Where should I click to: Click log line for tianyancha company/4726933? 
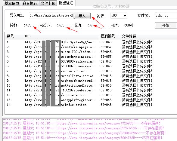click(x=82, y=123)
